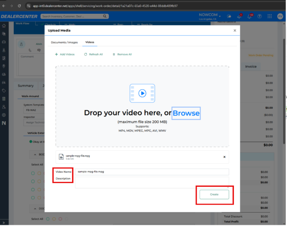The width and height of the screenshot is (287, 226).
Task: Click the car inventory icon in sidebar
Action: pyautogui.click(x=4, y=42)
